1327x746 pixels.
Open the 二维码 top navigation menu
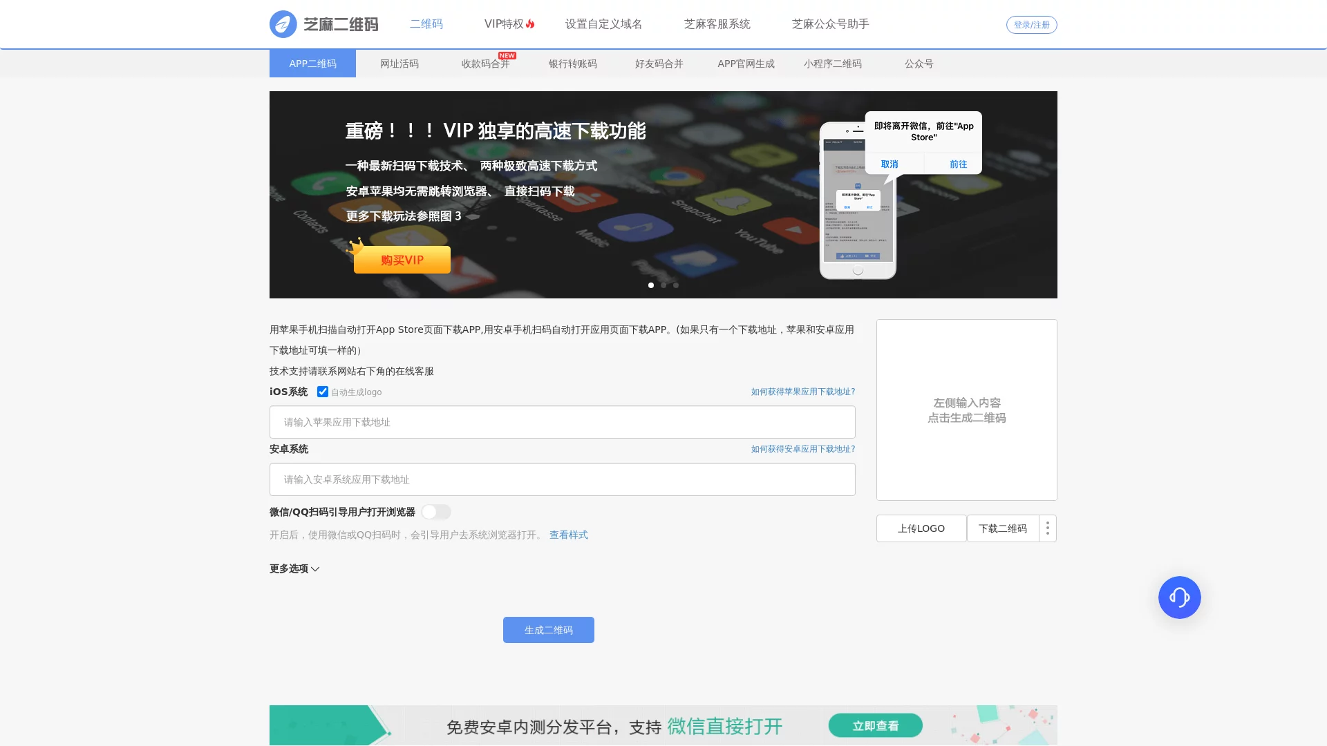426,24
